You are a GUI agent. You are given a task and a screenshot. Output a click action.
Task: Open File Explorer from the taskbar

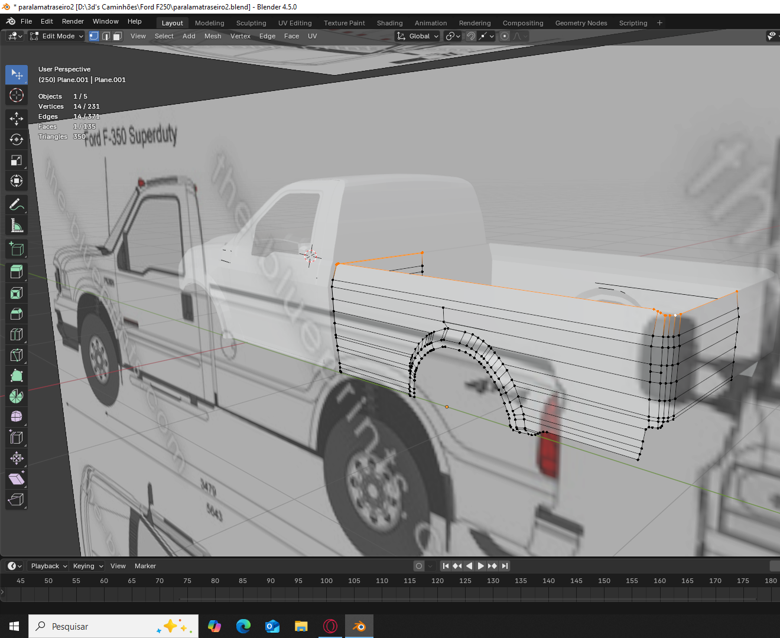(x=301, y=626)
